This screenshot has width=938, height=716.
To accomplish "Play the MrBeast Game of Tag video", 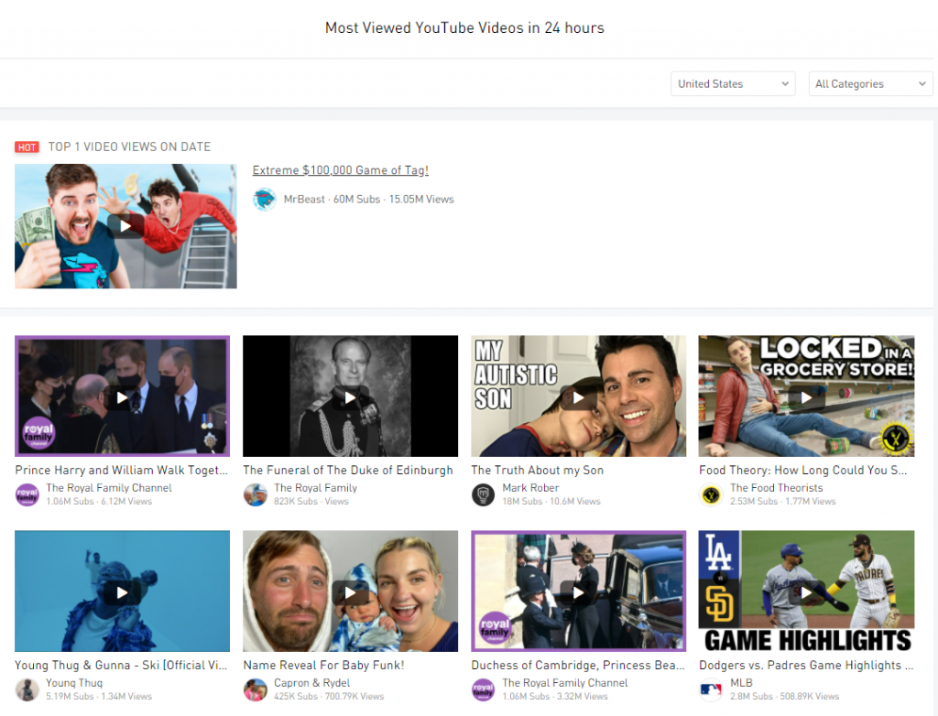I will tap(125, 226).
